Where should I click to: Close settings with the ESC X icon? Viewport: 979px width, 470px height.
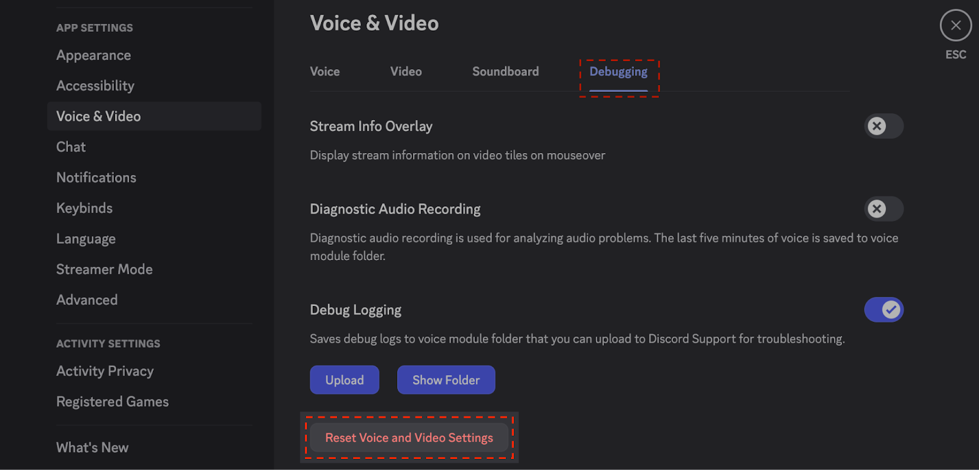pos(956,26)
